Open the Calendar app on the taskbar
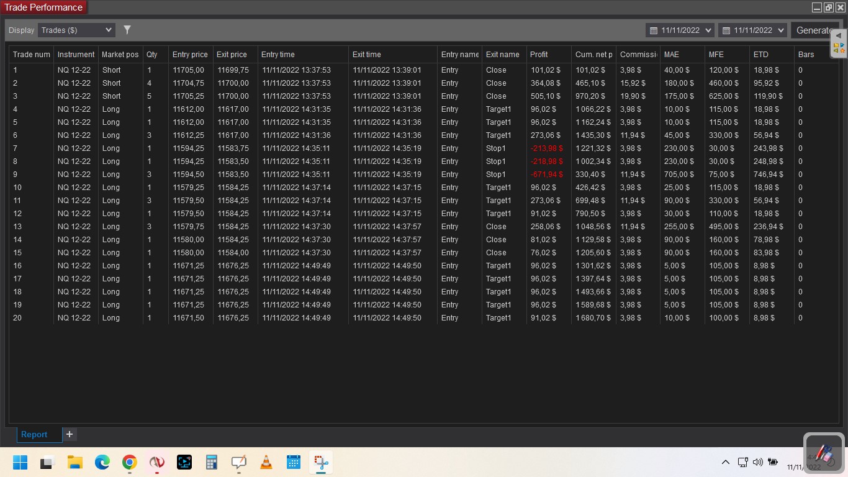This screenshot has width=848, height=477. pos(294,462)
